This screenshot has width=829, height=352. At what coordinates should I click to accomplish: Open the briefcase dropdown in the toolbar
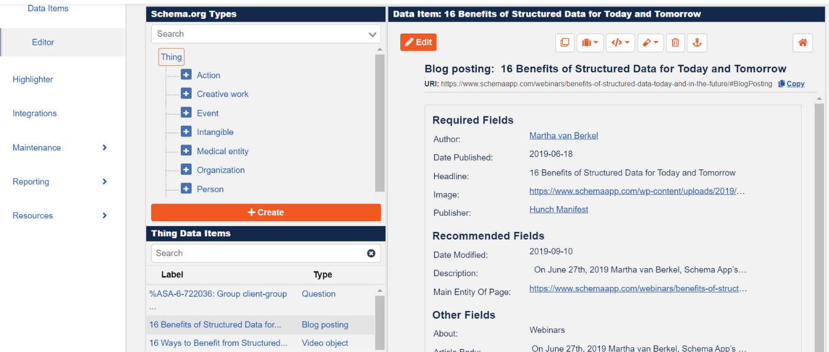pyautogui.click(x=589, y=42)
